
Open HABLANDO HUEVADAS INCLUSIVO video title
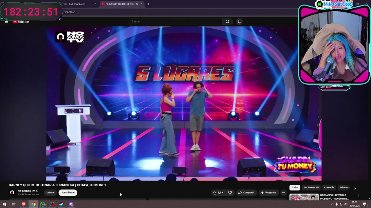coord(334,197)
